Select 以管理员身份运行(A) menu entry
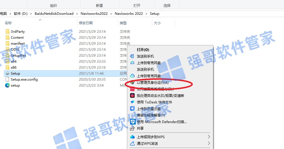Screen dimensions: 284x149 point(153,83)
